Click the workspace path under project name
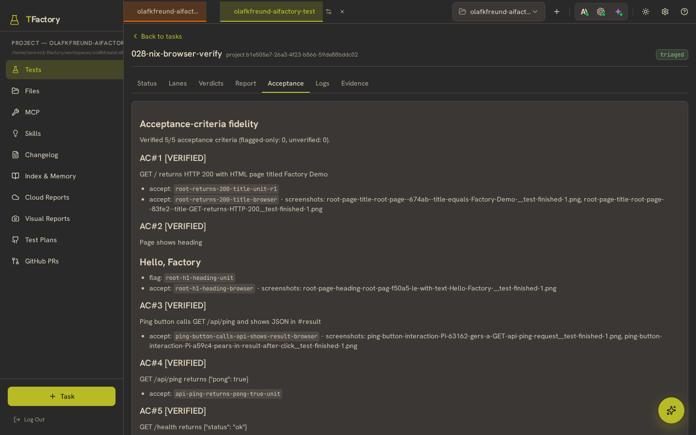The image size is (696, 435). click(x=68, y=53)
